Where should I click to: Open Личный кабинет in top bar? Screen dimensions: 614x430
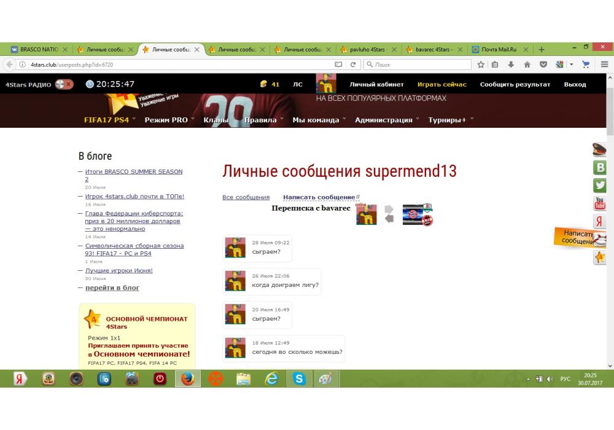pos(376,84)
